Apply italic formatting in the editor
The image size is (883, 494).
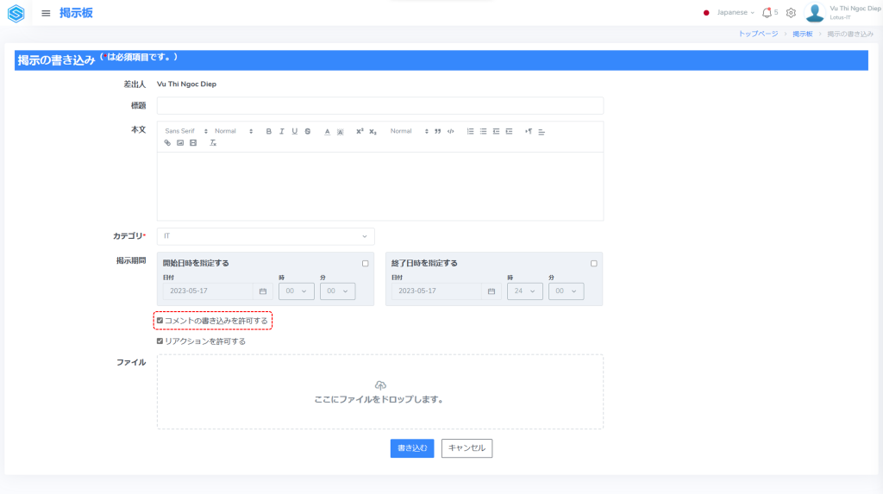[x=282, y=131]
